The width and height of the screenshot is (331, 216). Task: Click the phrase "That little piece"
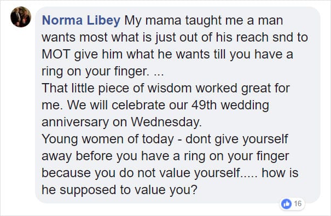point(85,89)
